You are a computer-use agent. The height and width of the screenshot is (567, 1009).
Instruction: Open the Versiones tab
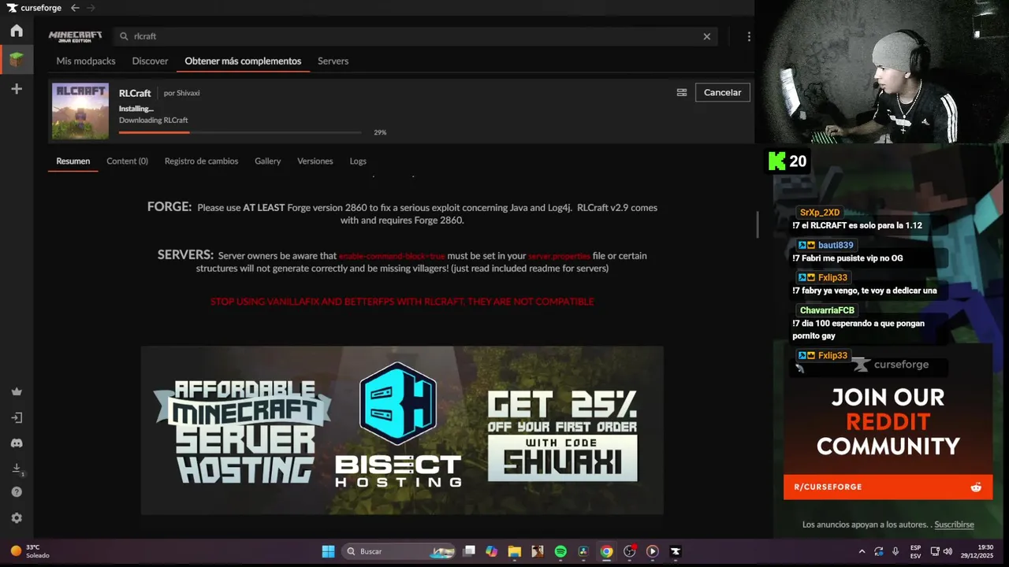315,161
